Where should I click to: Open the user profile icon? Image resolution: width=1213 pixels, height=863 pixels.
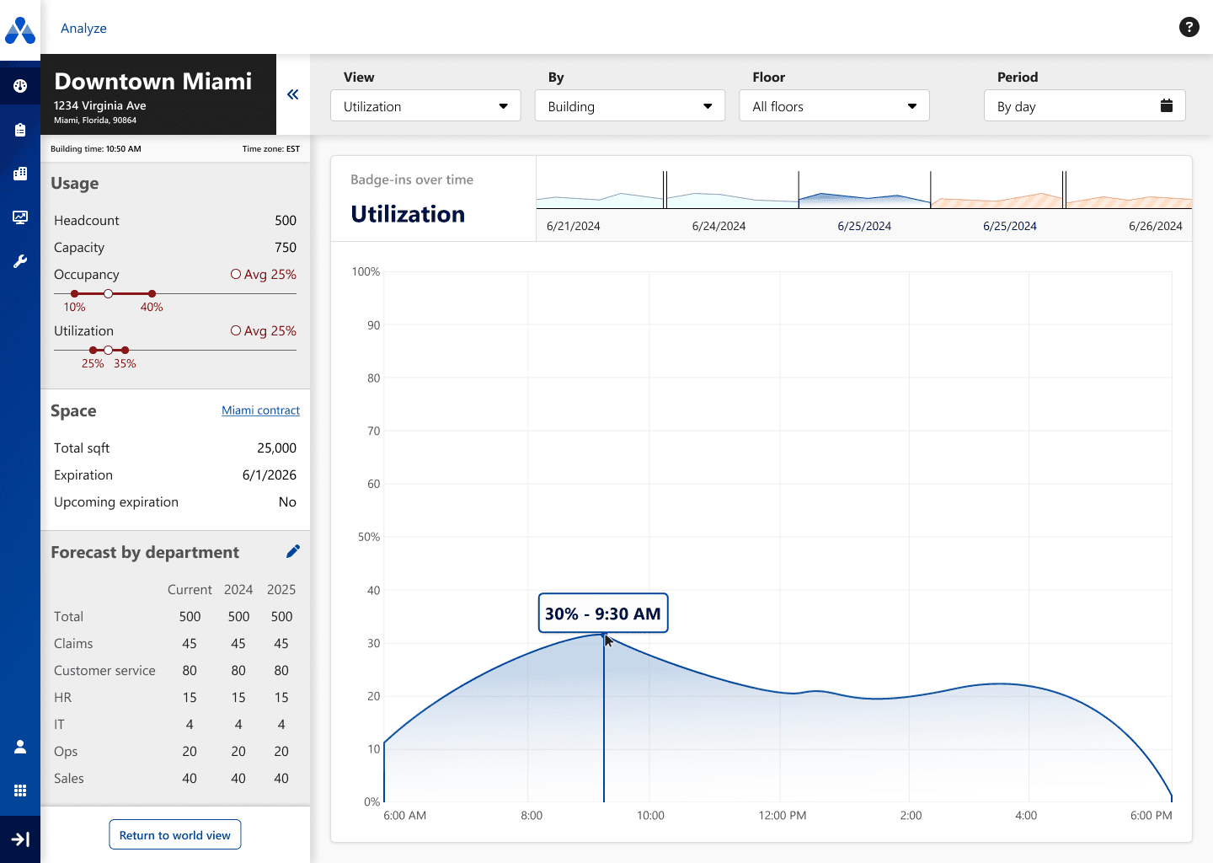click(20, 747)
